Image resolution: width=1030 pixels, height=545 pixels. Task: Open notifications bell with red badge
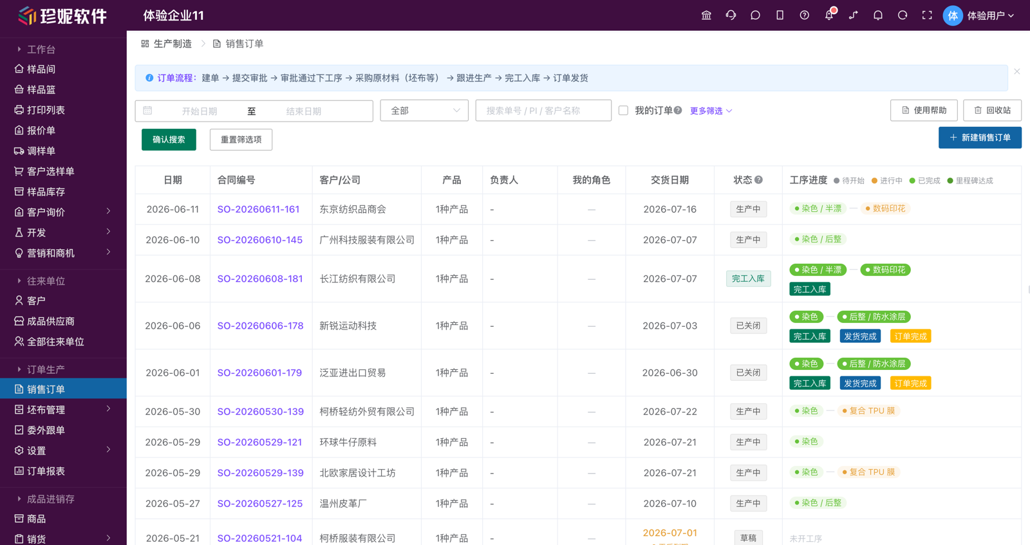pos(829,15)
